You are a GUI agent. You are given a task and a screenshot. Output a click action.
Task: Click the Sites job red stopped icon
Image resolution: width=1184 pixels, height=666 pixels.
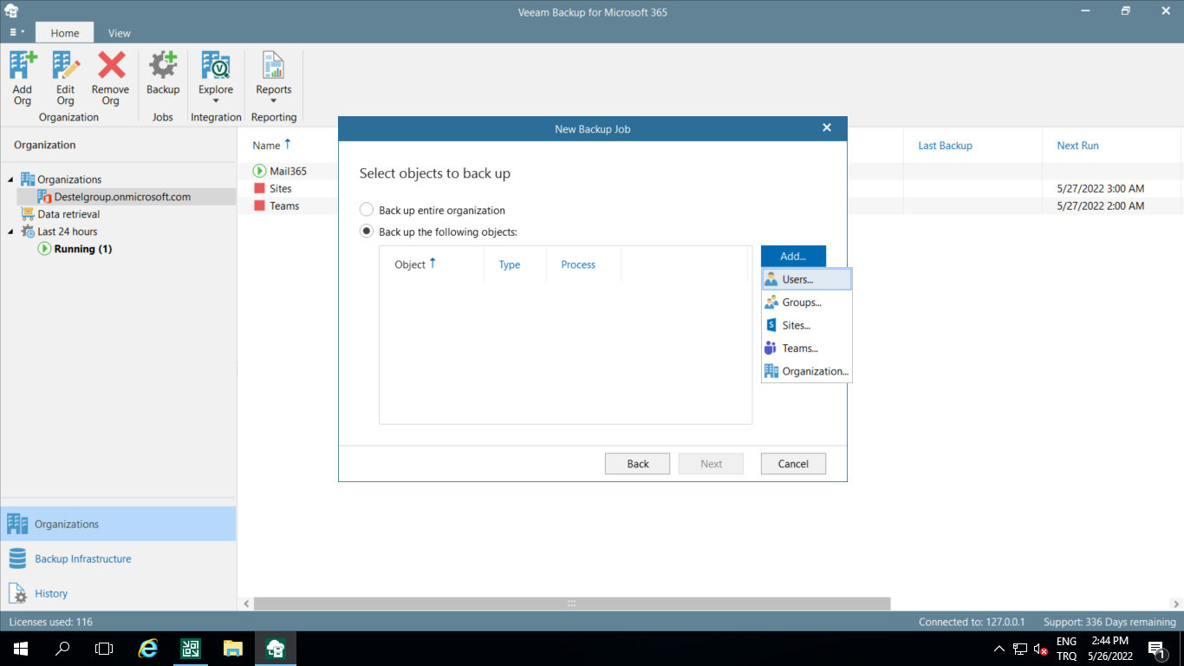point(260,188)
